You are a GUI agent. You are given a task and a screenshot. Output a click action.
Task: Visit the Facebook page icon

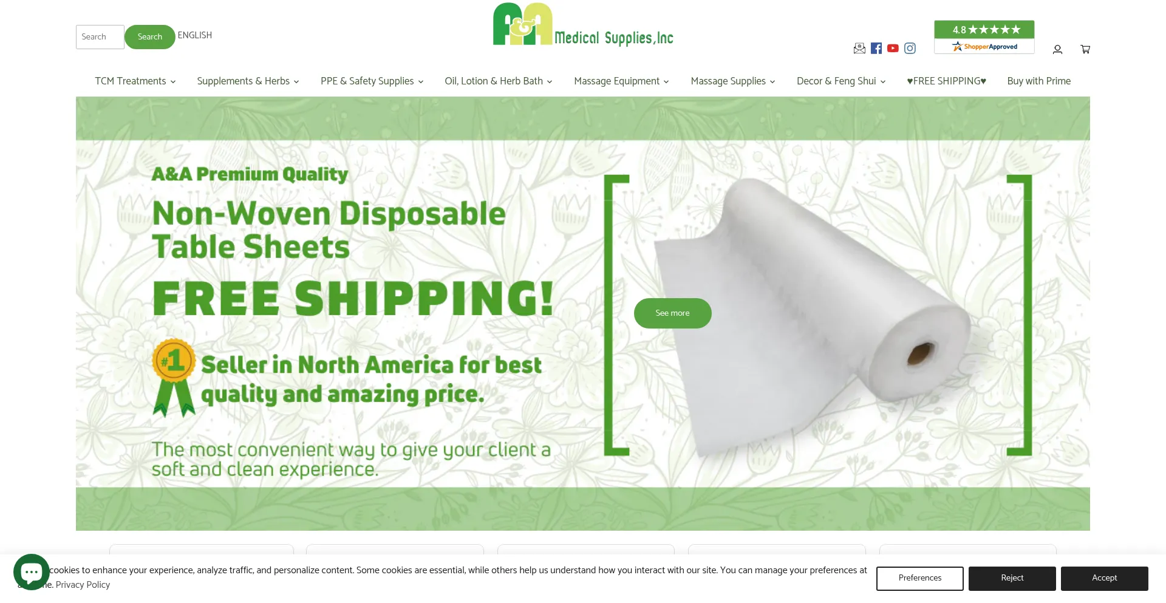pos(876,49)
